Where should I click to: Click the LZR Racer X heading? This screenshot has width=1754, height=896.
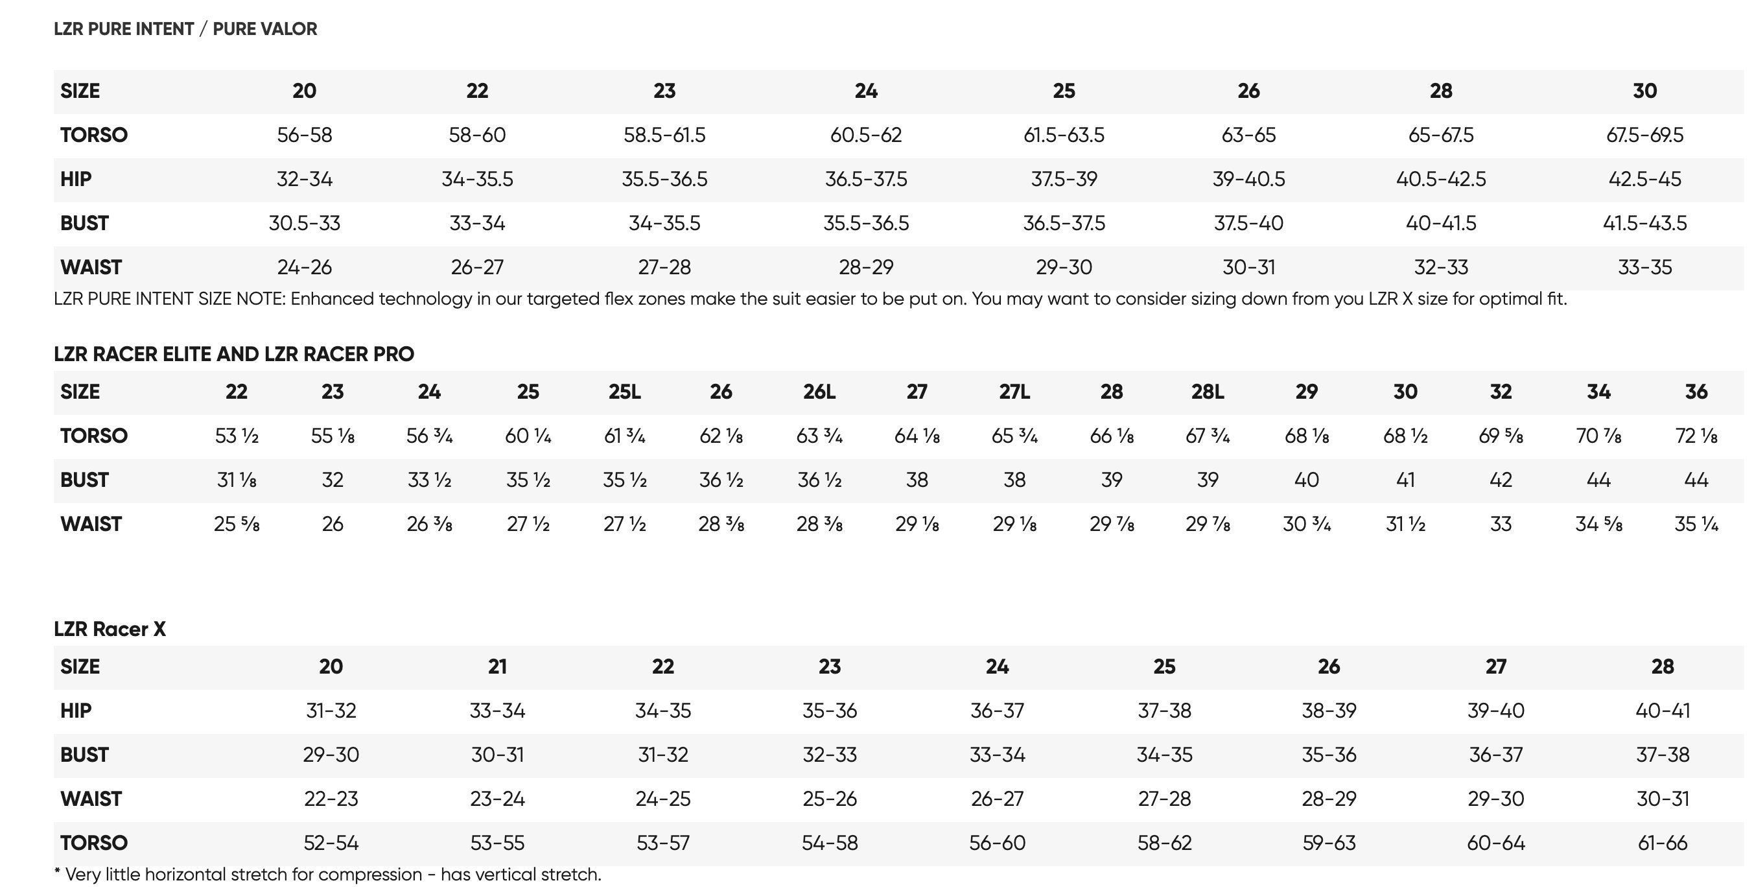[110, 629]
